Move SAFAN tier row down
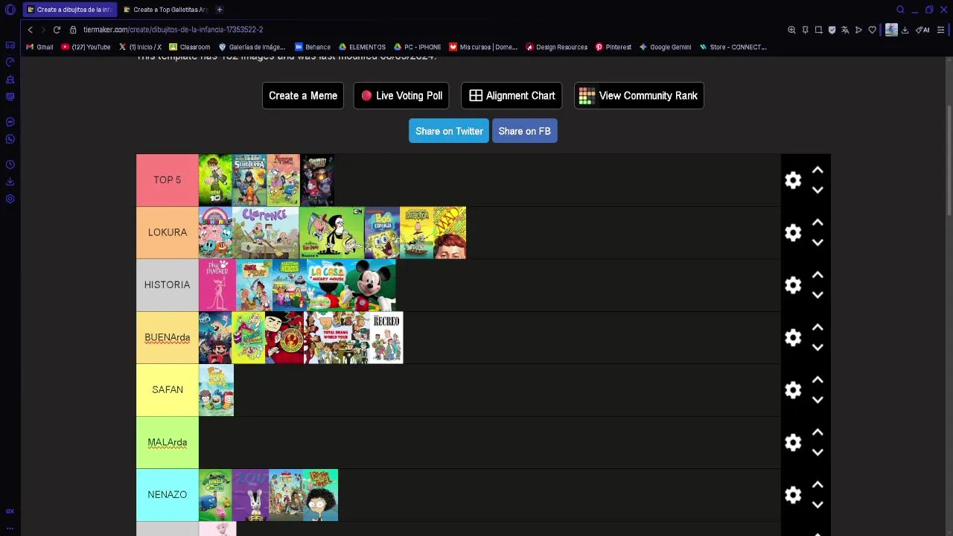 coord(817,400)
